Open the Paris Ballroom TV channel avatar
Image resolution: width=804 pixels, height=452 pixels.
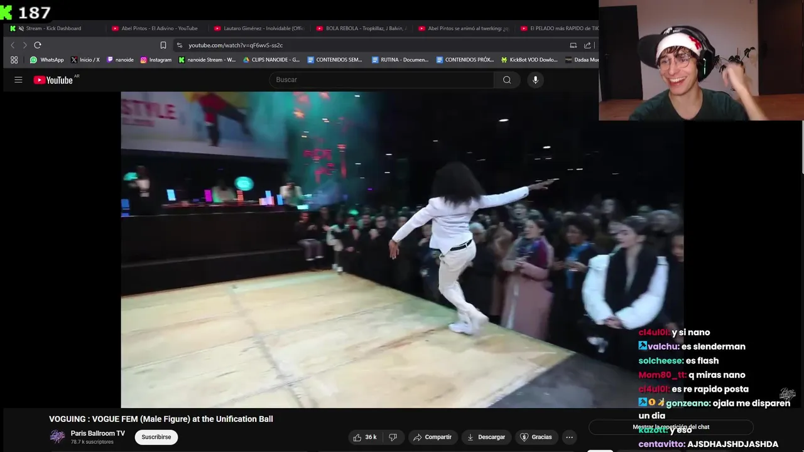57,437
